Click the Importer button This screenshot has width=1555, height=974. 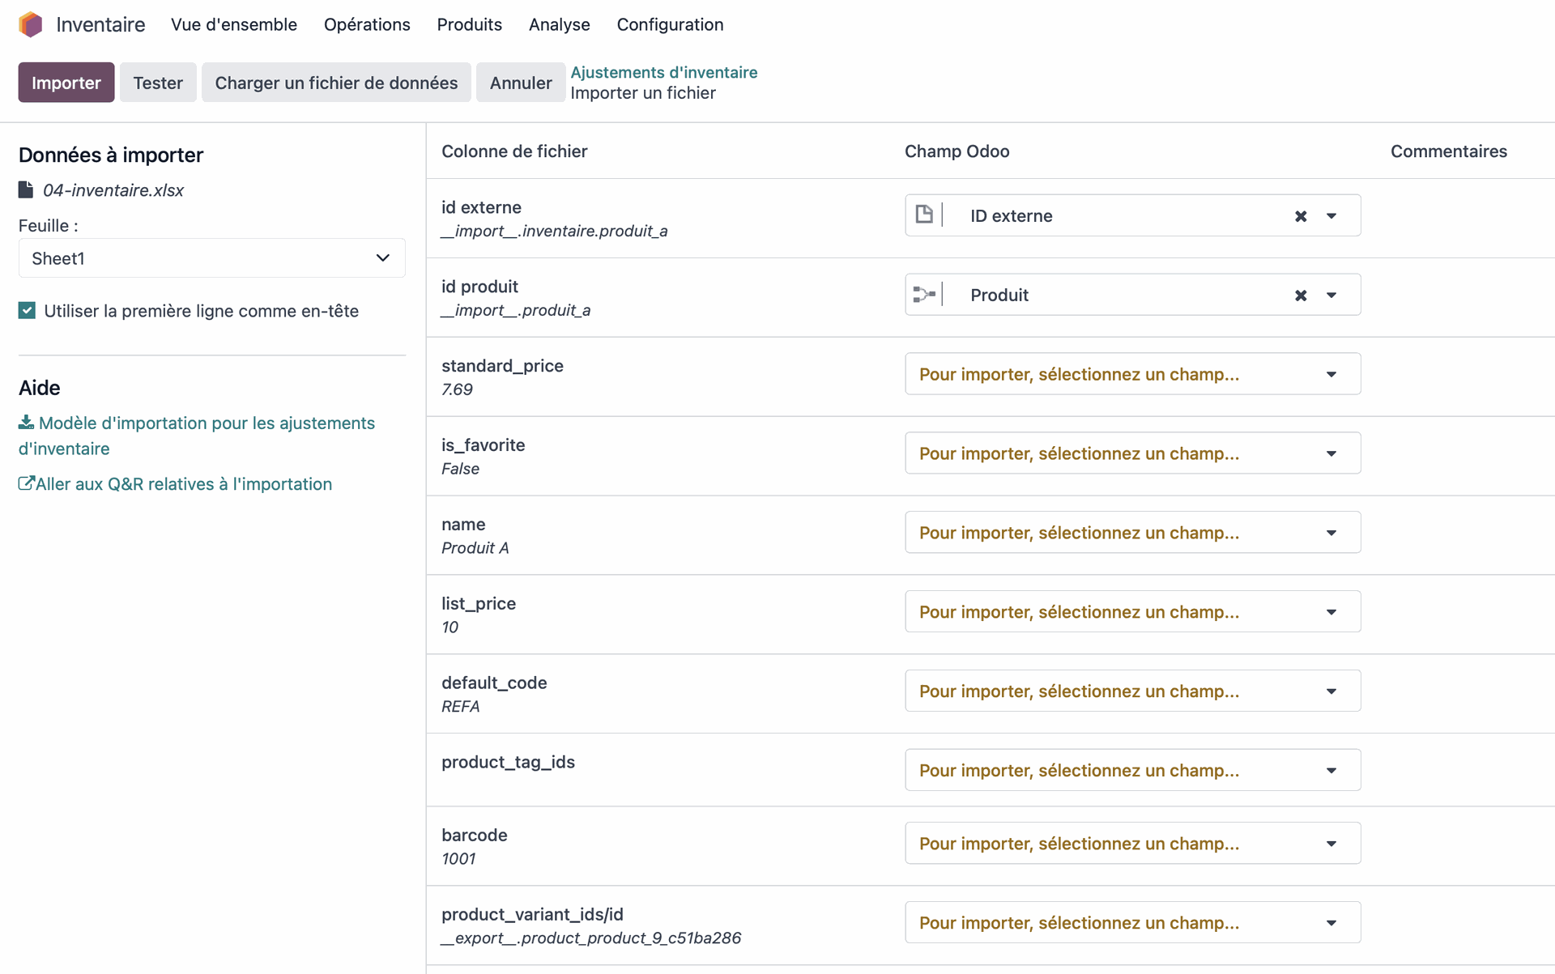pos(66,82)
